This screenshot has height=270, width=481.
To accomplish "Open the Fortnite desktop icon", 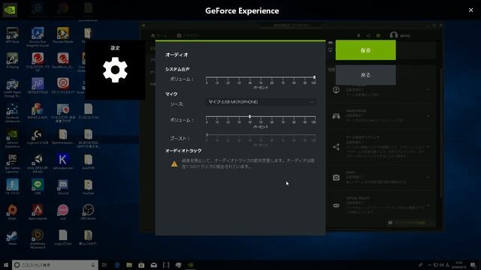I will [12, 187].
